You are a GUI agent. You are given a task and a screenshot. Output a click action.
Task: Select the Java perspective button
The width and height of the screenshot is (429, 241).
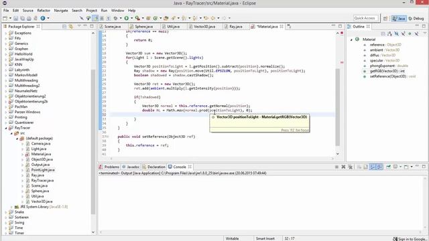[x=399, y=18]
